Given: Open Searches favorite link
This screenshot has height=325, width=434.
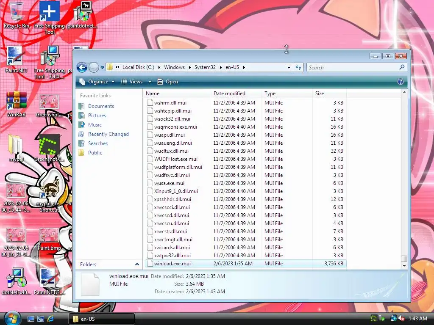Looking at the screenshot, I should (x=98, y=143).
